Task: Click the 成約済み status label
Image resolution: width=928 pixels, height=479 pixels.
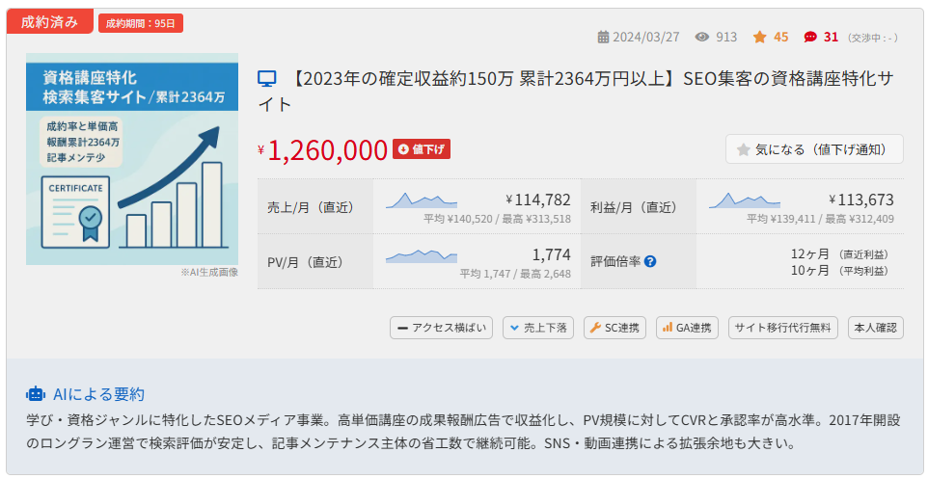Action: point(50,22)
